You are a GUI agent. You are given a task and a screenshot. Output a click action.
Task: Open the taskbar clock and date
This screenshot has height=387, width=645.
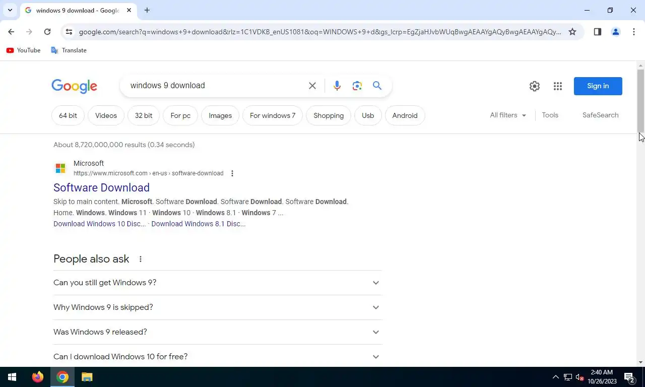(x=602, y=377)
